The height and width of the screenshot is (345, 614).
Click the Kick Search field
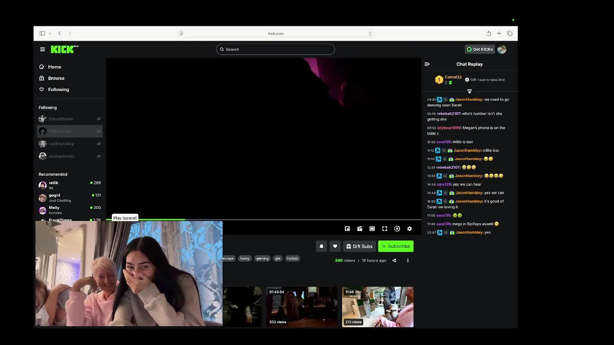pos(275,49)
